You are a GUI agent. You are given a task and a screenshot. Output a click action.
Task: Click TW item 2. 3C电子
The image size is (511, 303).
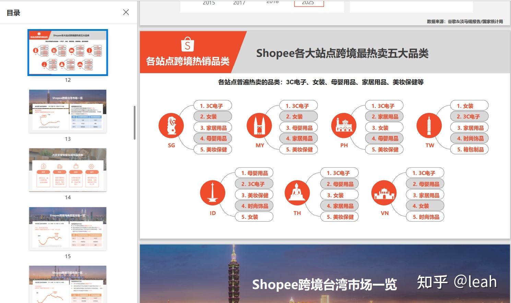[x=470, y=116]
